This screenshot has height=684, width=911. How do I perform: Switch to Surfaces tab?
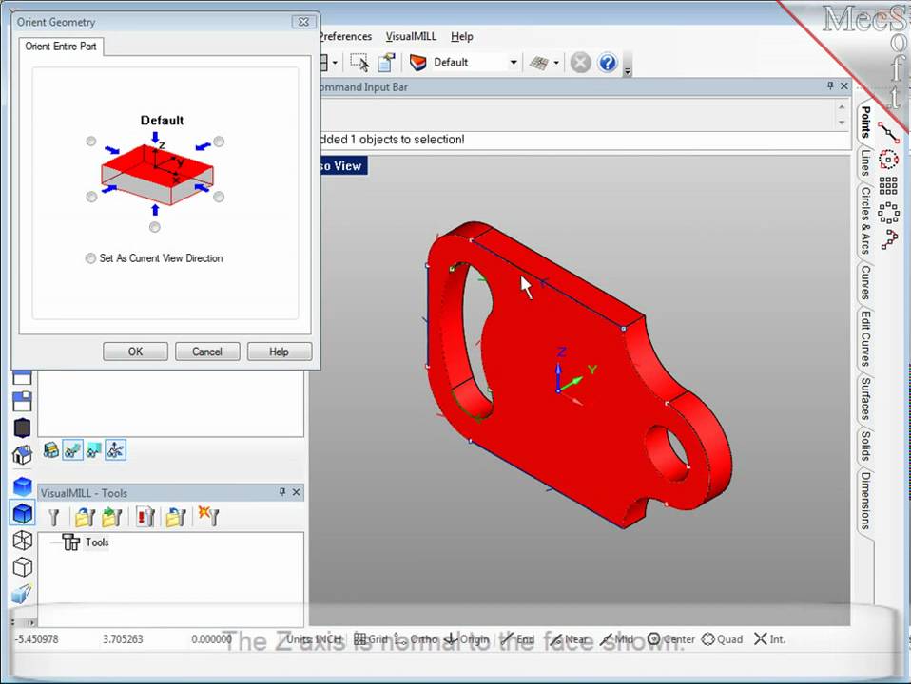pyautogui.click(x=865, y=399)
